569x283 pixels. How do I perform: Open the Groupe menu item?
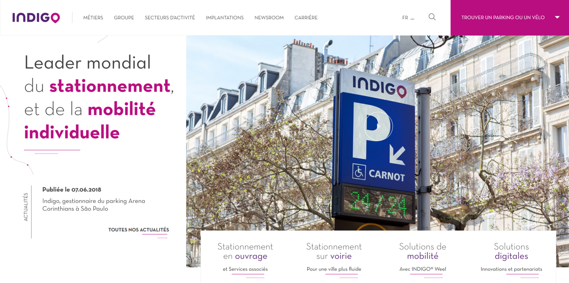click(x=124, y=18)
